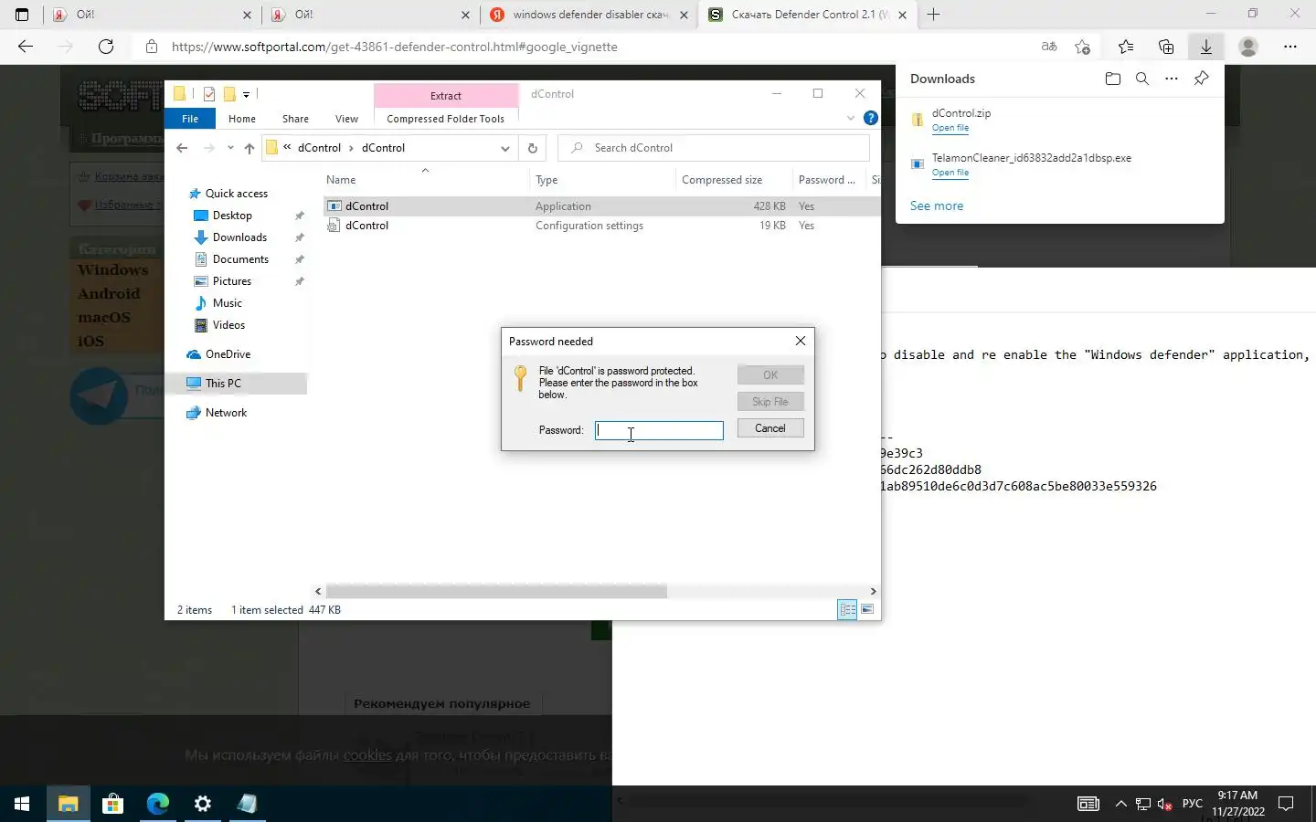Switch to Home ribbon tab

tap(242, 119)
